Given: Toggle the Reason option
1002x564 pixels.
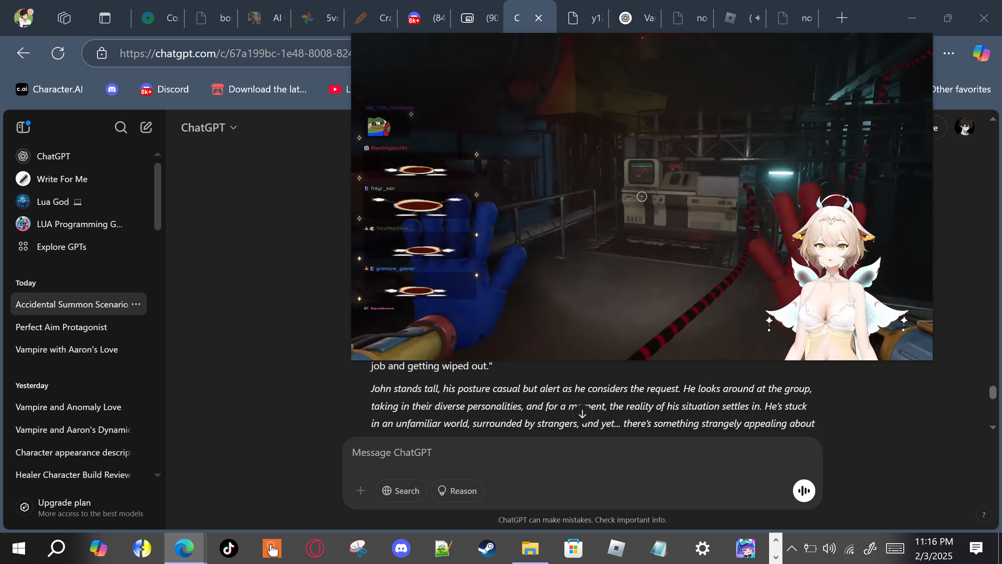Looking at the screenshot, I should (457, 491).
